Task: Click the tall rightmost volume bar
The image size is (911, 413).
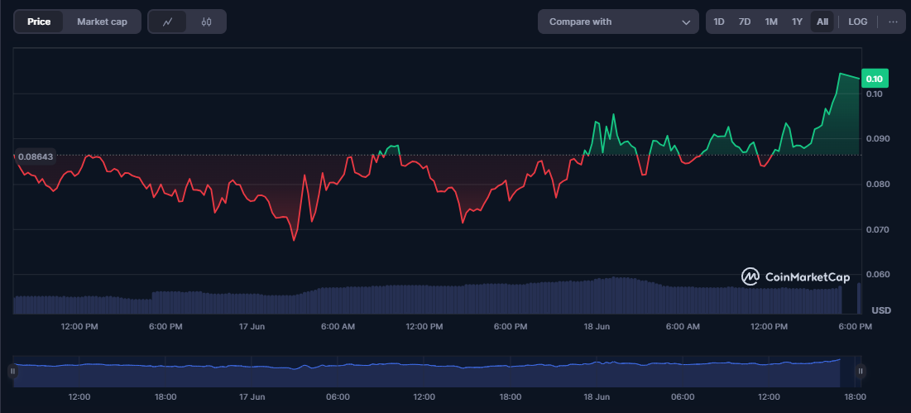Action: click(x=860, y=298)
